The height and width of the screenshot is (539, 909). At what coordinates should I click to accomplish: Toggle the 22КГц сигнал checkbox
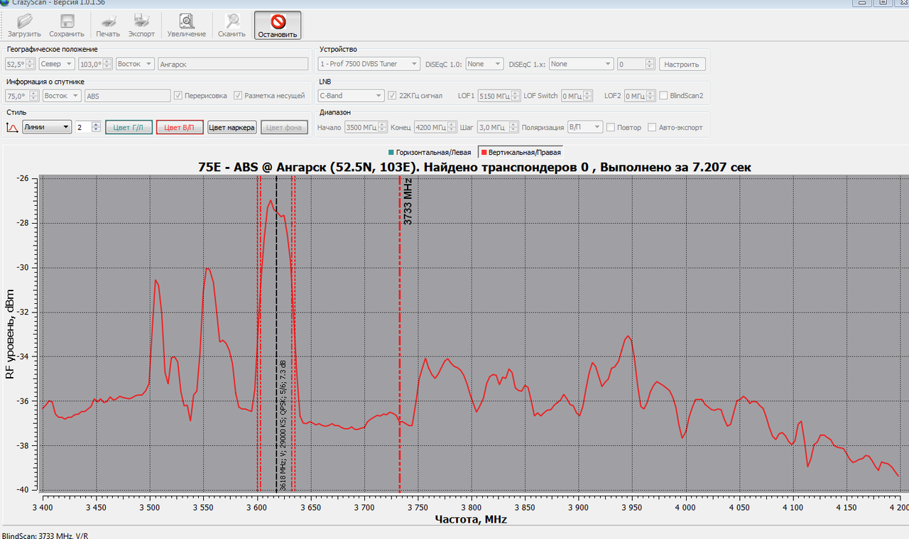(392, 95)
